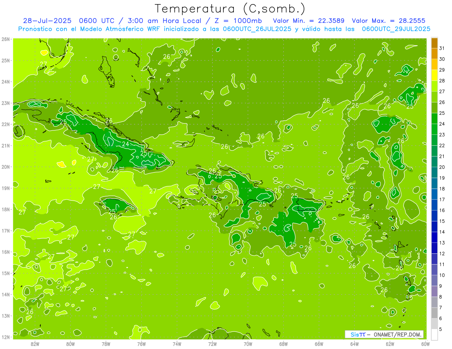Click the '80W' longitude axis label
The image size is (452, 349).
[70, 344]
